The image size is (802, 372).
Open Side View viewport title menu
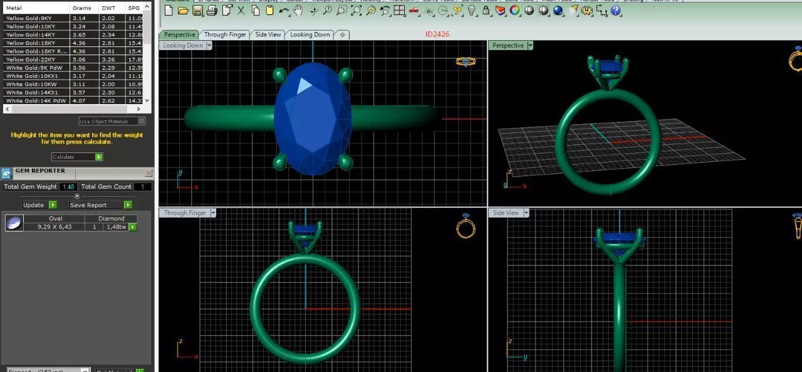tap(526, 213)
